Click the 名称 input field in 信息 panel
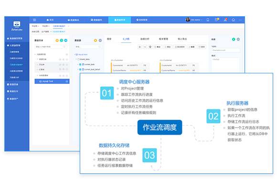Image resolution: width=277 pixels, height=181 pixels. pyautogui.click(x=225, y=50)
